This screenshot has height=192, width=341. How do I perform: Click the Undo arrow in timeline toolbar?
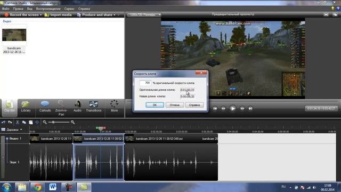coord(3,122)
